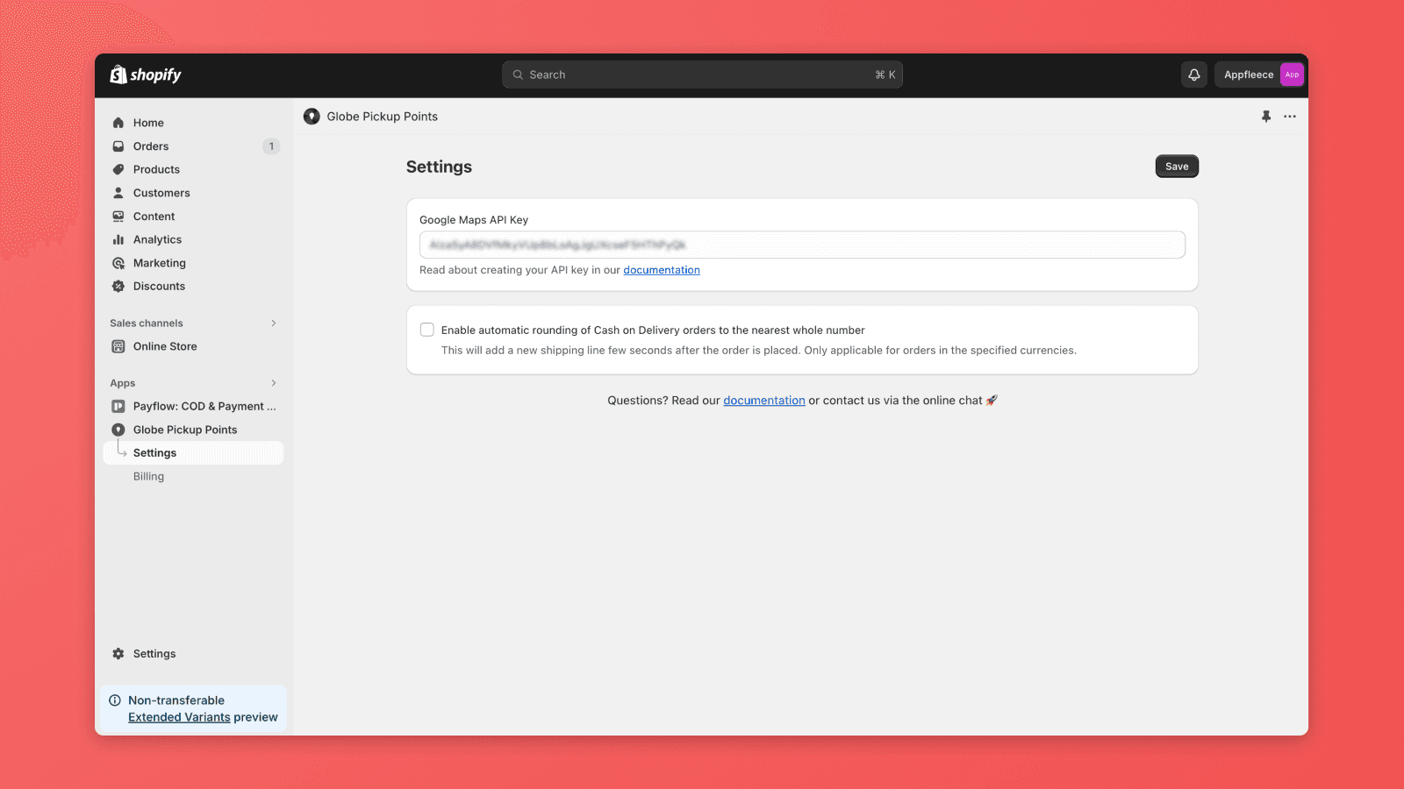Click the 'Settings' page heading
1404x789 pixels.
(x=439, y=167)
